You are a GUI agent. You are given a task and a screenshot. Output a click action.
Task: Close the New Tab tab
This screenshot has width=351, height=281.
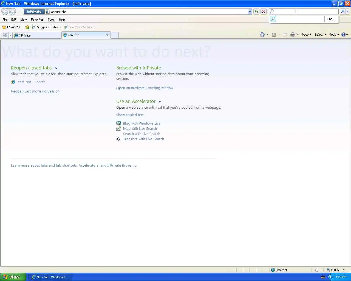pos(107,35)
